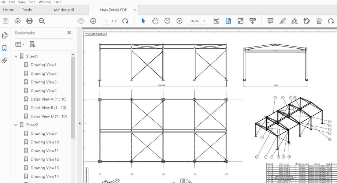The image size is (337, 183).
Task: Collapse the Sheet1 bookmark tree
Action: (15, 56)
